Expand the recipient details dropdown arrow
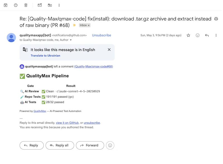This screenshot has height=164, width=223. coord(71,40)
